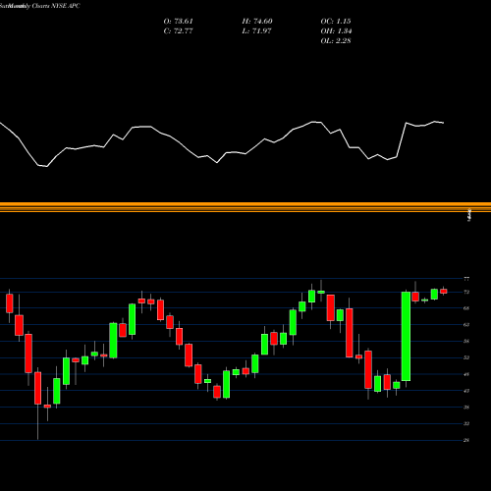491x491 pixels.
Task: Click the open value "O: 73.61"
Action: 179,22
